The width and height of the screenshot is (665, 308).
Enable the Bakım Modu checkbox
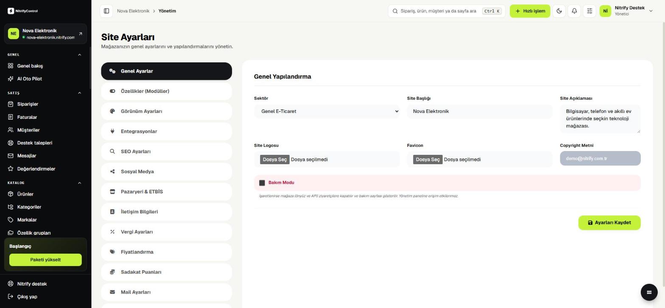click(262, 183)
